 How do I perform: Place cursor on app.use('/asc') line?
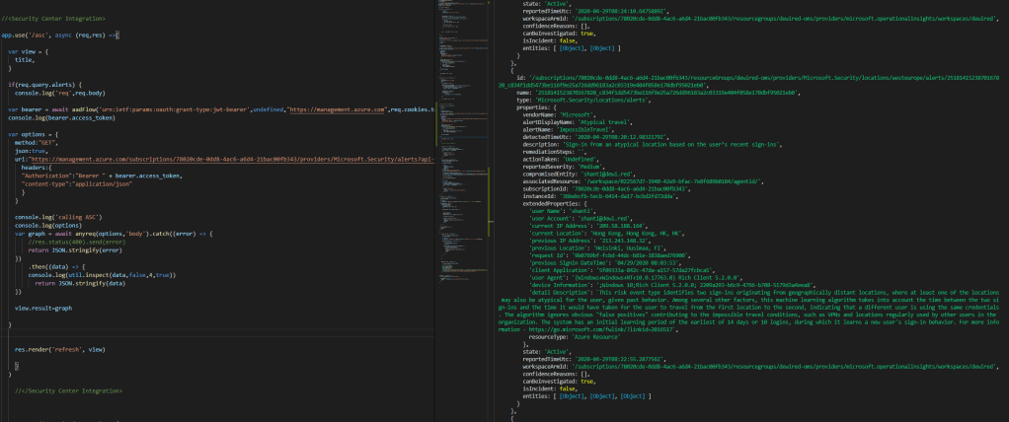pos(59,35)
